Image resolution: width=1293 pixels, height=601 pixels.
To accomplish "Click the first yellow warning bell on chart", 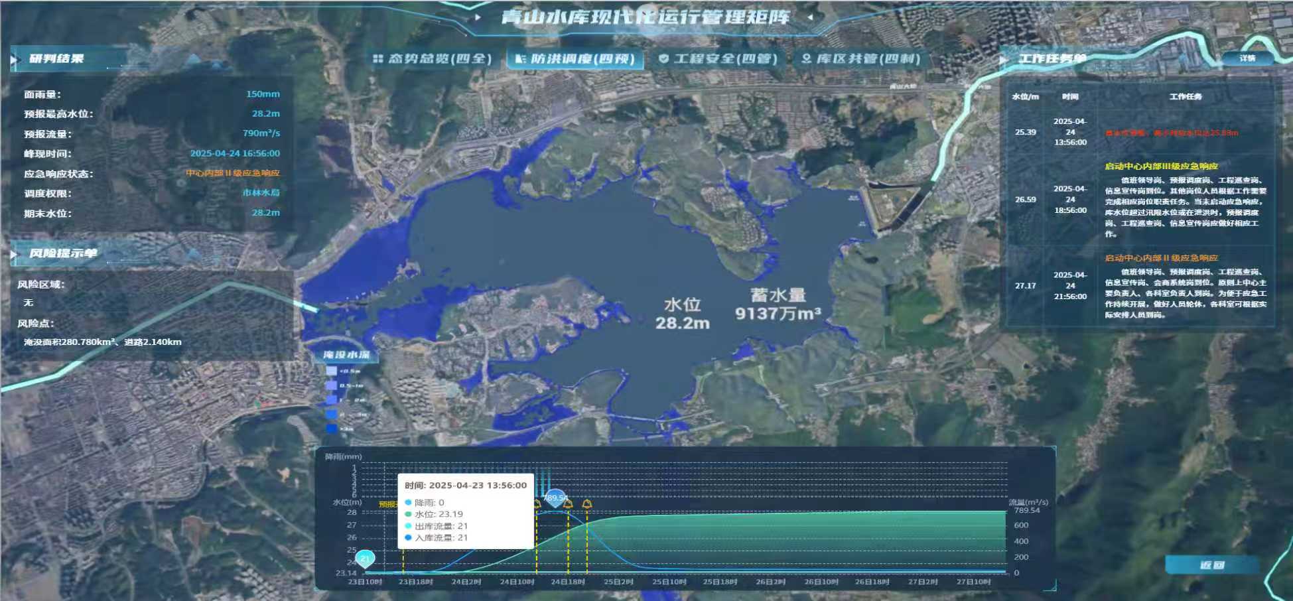I will click(537, 504).
